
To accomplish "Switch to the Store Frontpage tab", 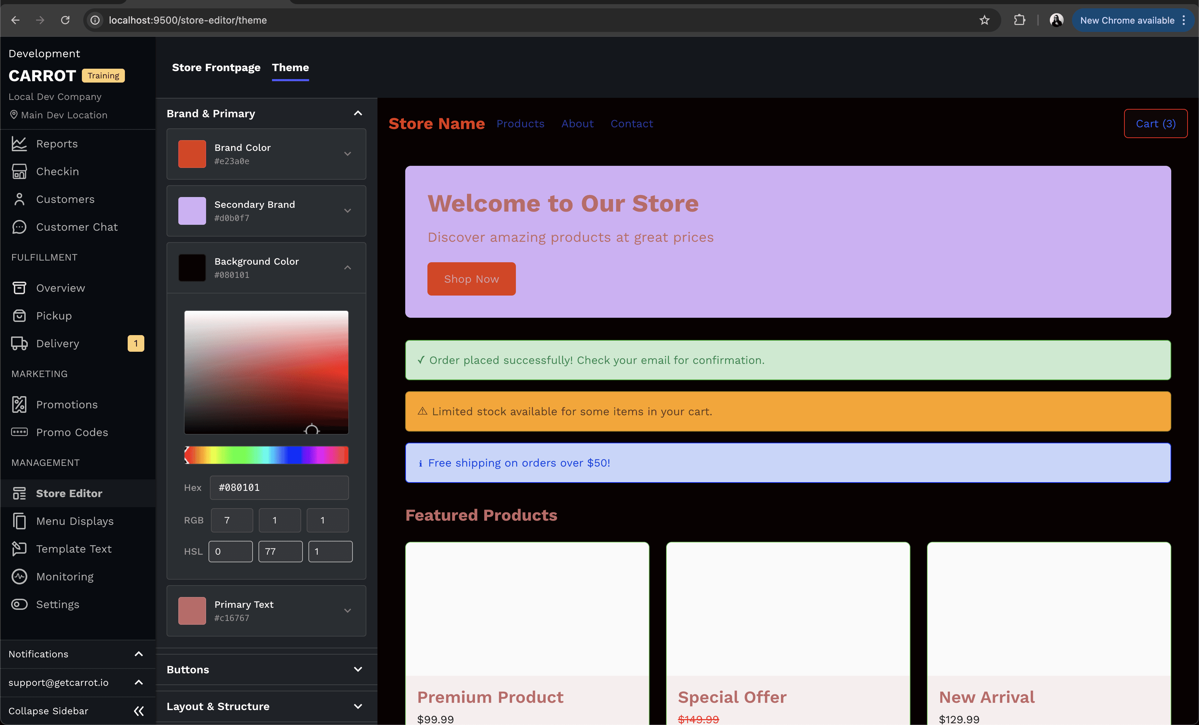I will [x=216, y=68].
